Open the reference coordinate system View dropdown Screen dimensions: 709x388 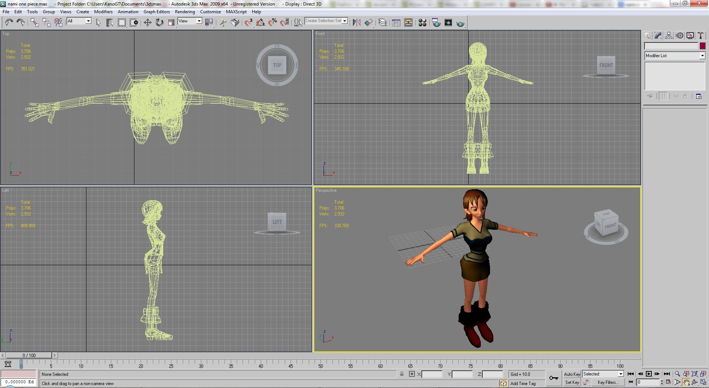coord(190,21)
